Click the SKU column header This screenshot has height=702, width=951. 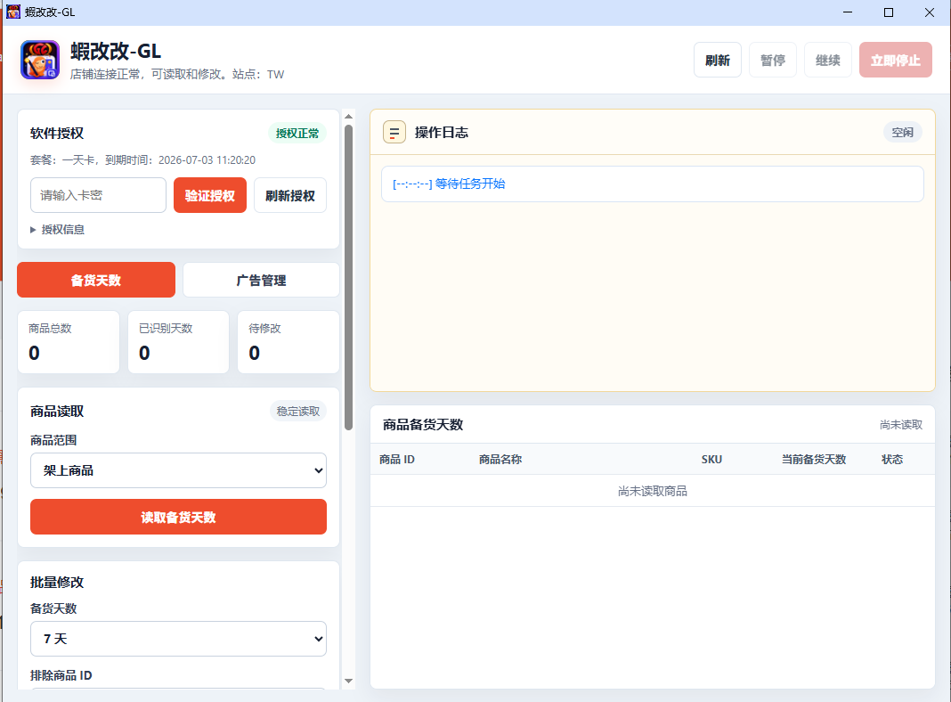pos(711,460)
